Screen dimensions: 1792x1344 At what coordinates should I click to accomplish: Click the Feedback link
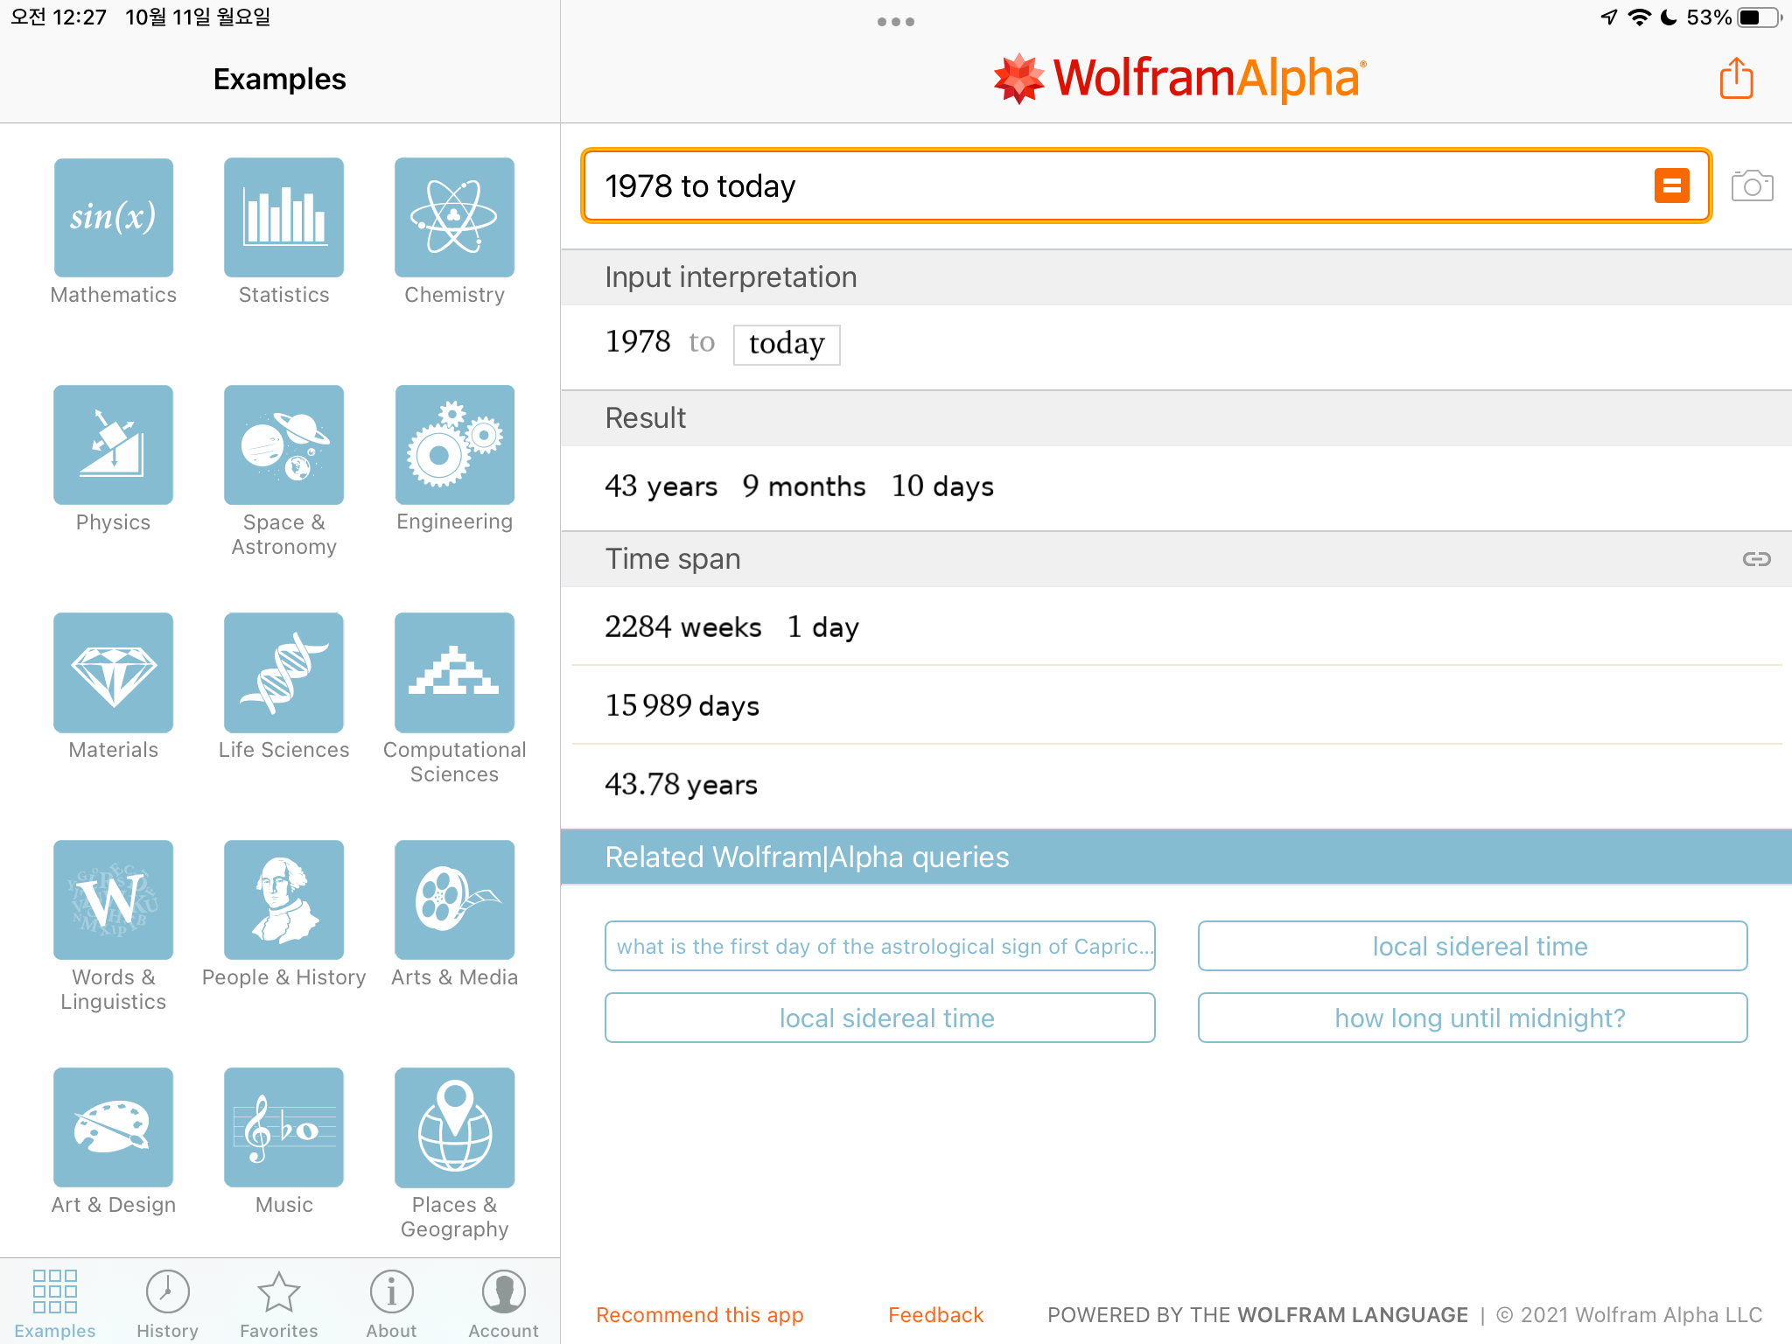[935, 1315]
